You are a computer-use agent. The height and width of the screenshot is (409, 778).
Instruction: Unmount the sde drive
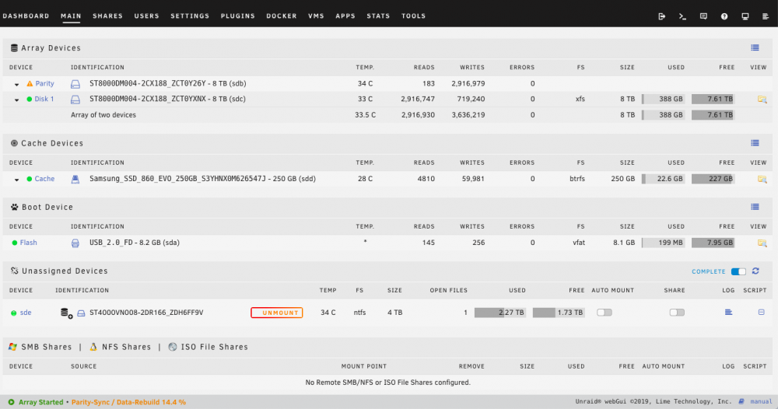point(277,313)
